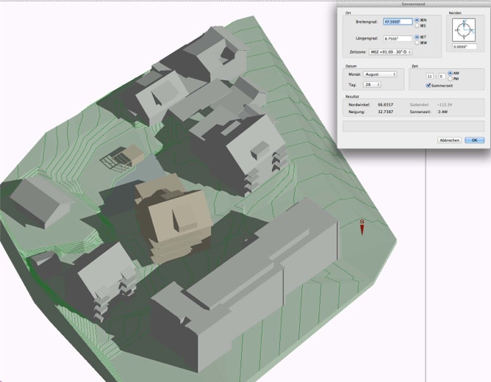Choose the PM time option
This screenshot has width=491, height=382.
click(450, 79)
